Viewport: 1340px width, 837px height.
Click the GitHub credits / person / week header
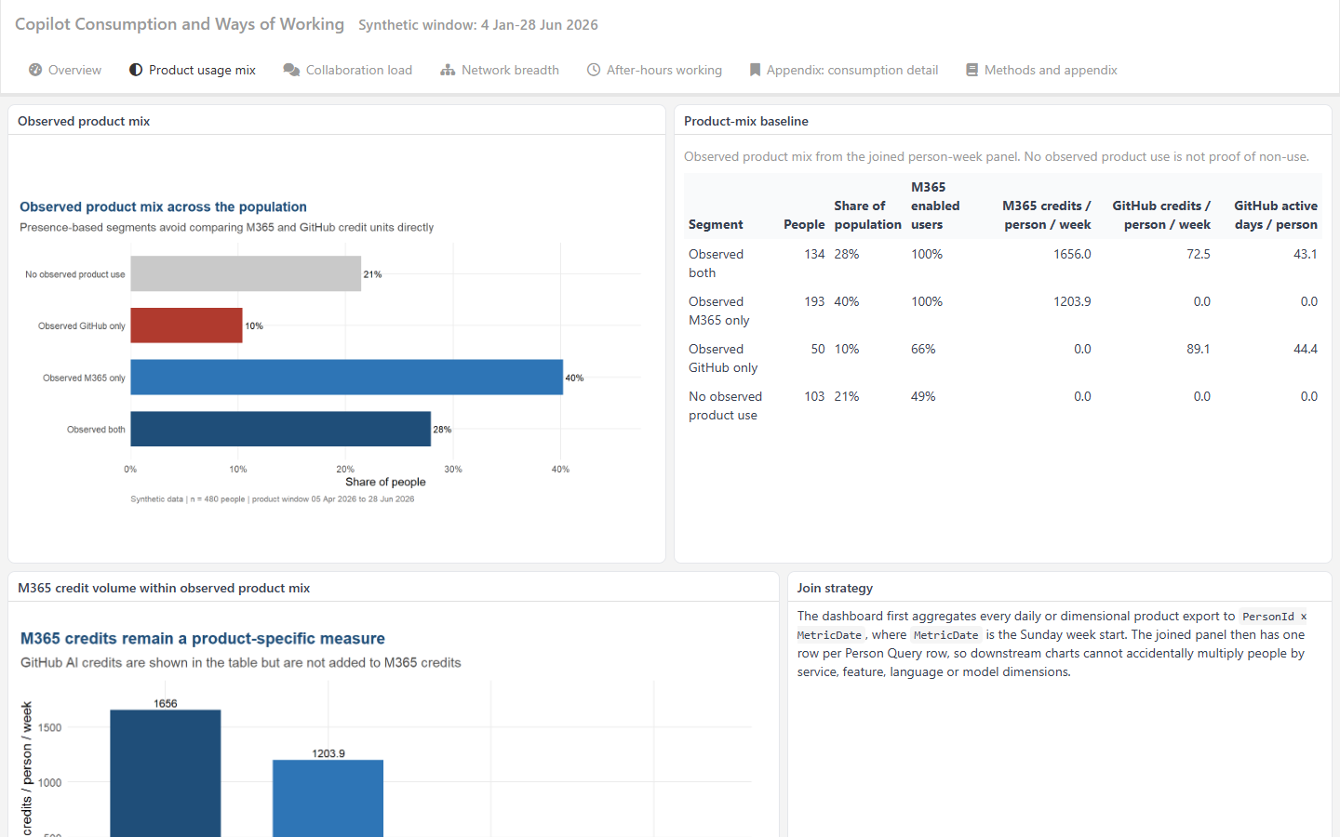tap(1161, 215)
